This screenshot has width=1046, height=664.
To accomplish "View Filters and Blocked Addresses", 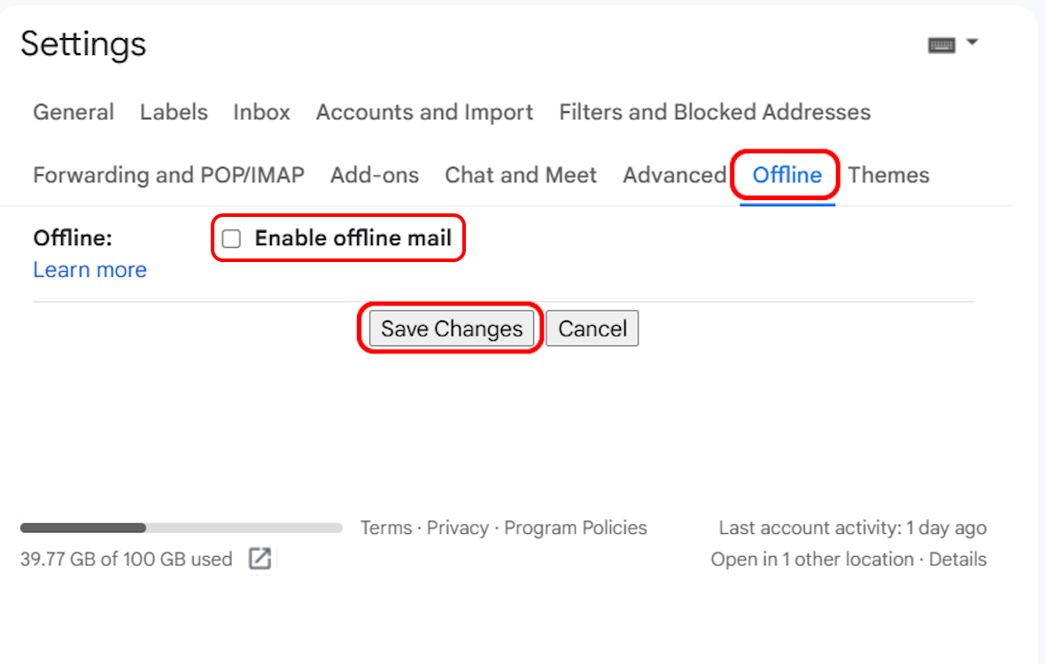I will click(714, 112).
